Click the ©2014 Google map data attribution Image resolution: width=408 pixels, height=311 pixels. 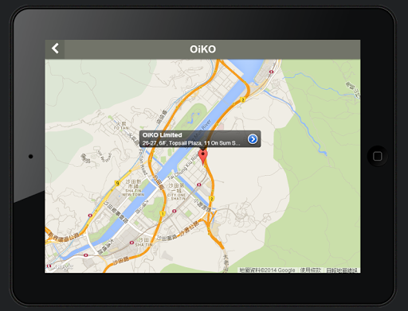[267, 270]
